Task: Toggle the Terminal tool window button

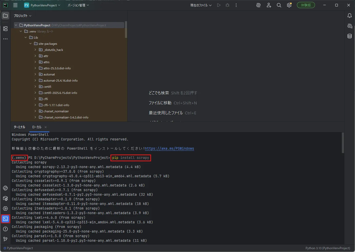Action: (x=5, y=219)
